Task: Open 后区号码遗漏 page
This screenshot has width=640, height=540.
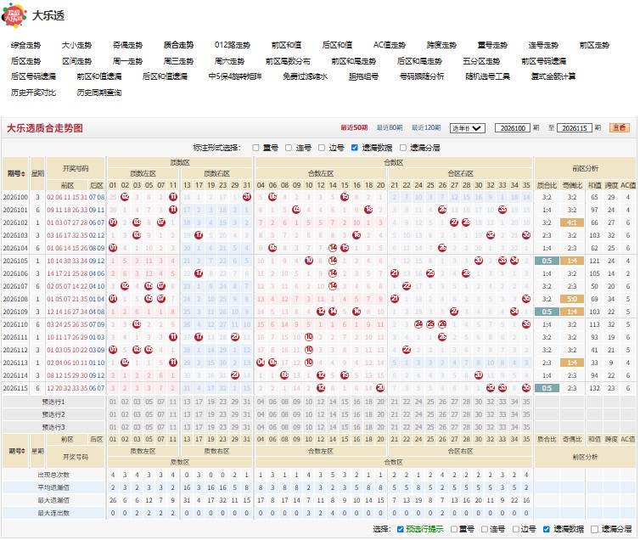Action: click(33, 76)
